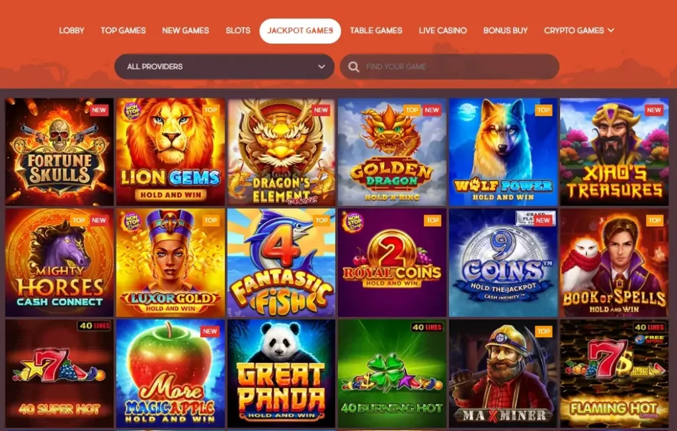
Task: Expand the Crypto Games menu chevron
Action: pyautogui.click(x=611, y=30)
